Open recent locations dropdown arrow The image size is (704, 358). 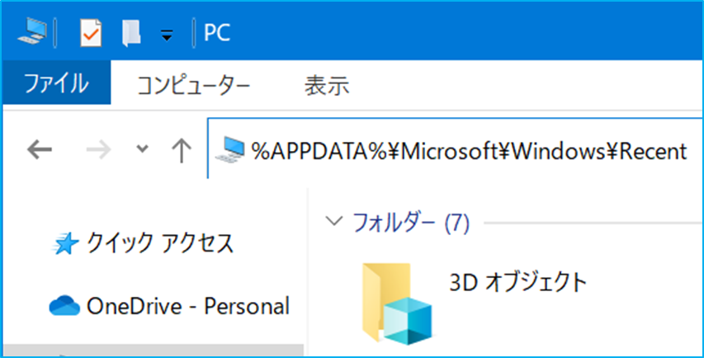point(142,149)
